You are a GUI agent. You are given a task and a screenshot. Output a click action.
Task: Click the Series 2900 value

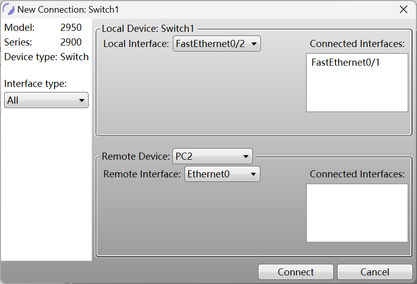(71, 42)
